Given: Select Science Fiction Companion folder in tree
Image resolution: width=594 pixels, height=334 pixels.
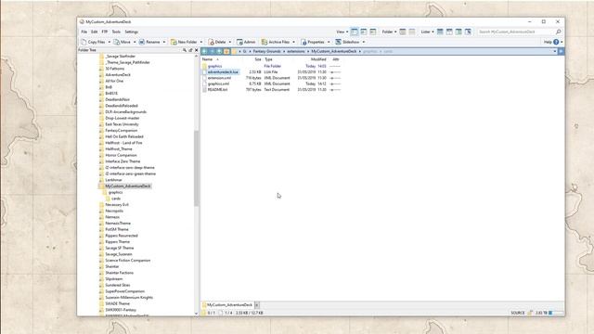Looking at the screenshot, I should click(x=128, y=261).
